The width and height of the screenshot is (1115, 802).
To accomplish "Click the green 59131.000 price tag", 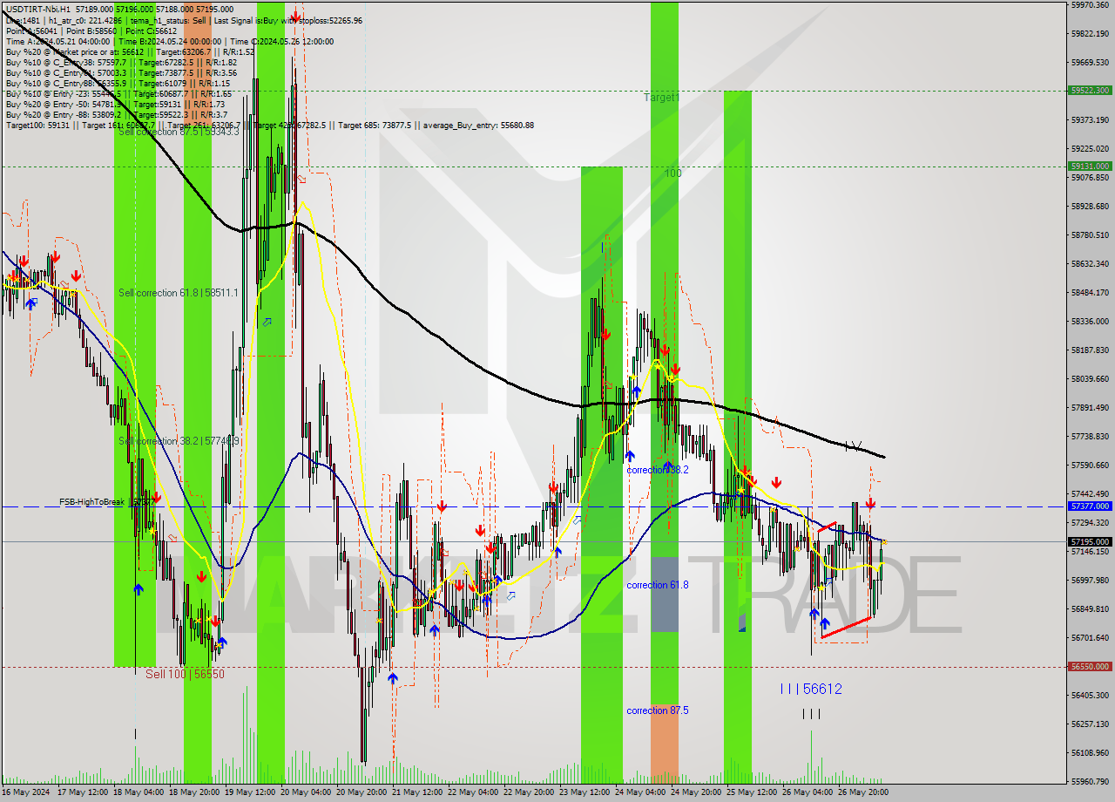I will (x=1090, y=166).
